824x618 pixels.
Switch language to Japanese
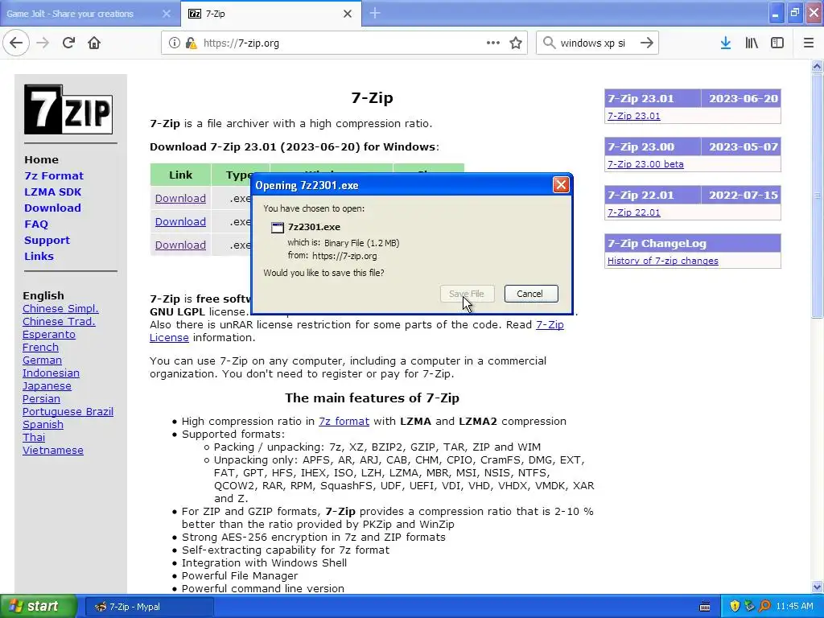point(47,385)
